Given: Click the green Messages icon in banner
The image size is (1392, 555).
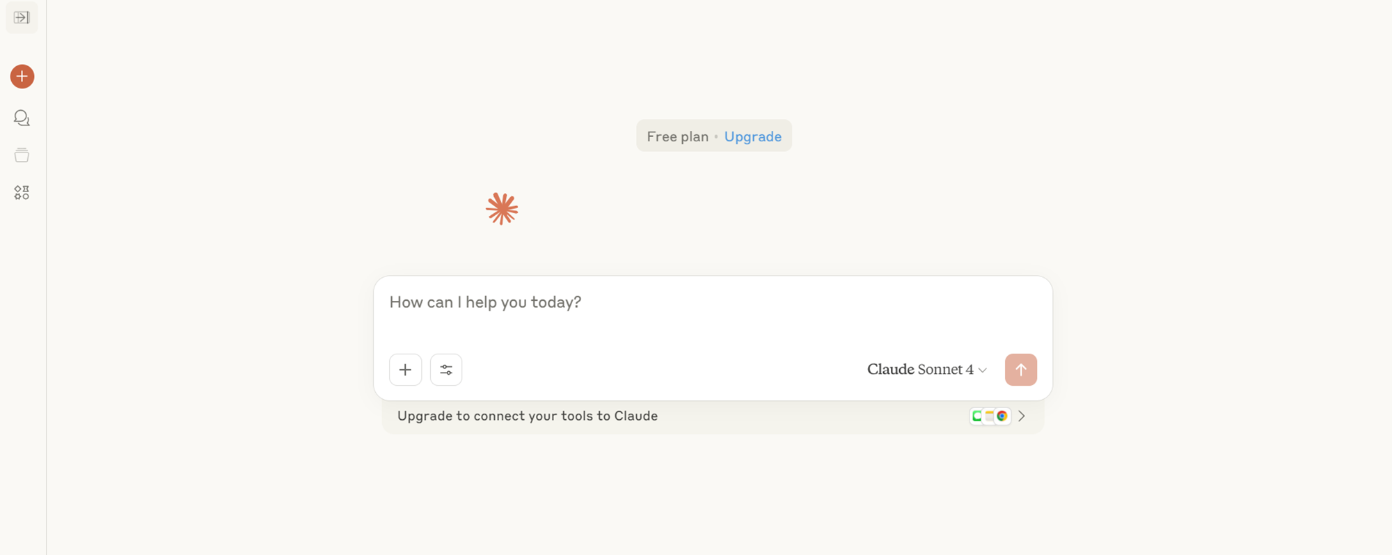Looking at the screenshot, I should (977, 416).
